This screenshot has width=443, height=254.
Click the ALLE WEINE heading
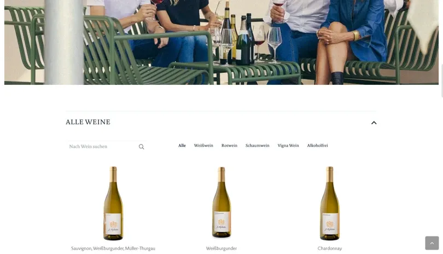click(x=88, y=122)
